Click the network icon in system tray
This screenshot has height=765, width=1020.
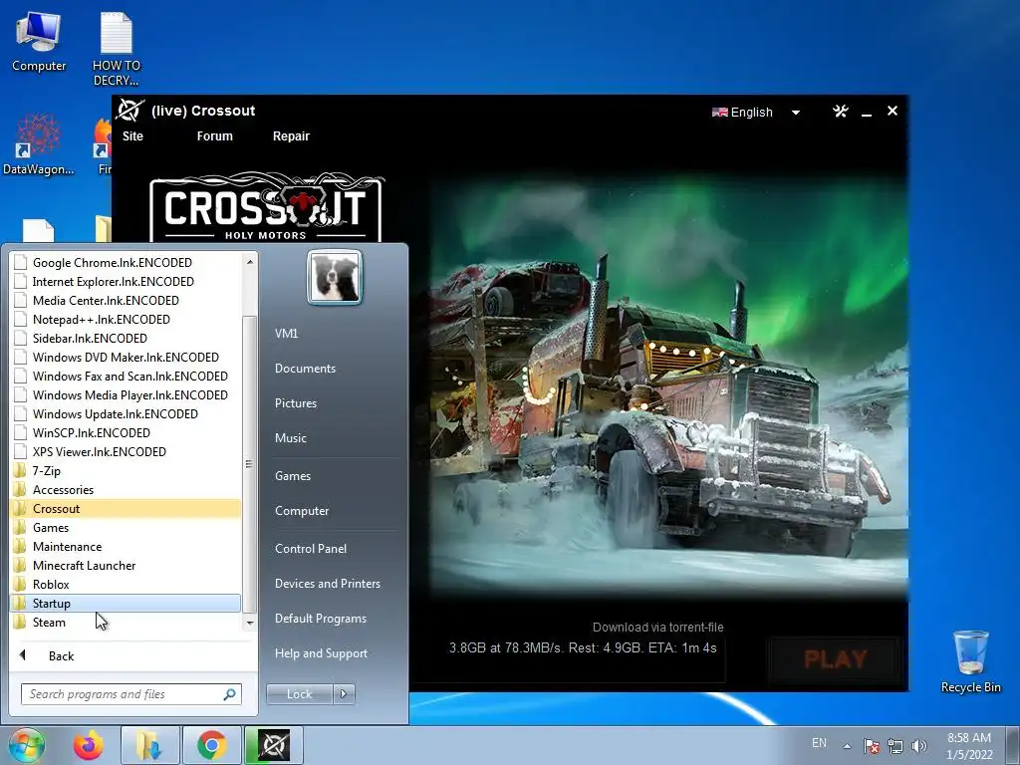(x=895, y=746)
